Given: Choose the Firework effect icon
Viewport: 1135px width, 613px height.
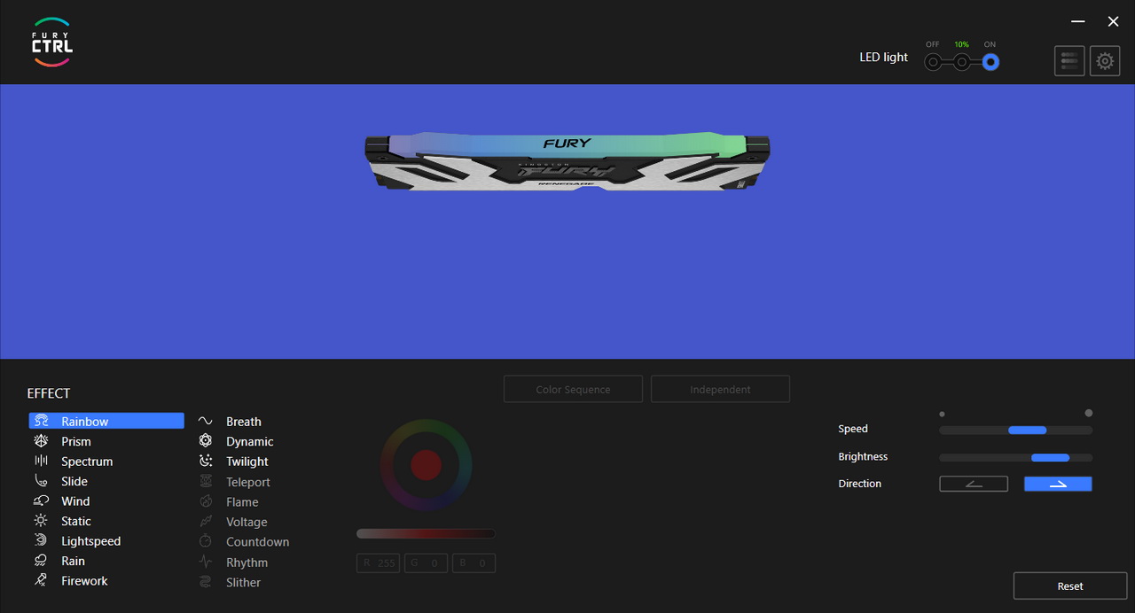Looking at the screenshot, I should coord(41,580).
